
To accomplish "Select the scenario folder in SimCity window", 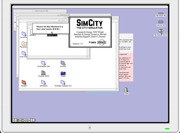I will tap(31, 32).
